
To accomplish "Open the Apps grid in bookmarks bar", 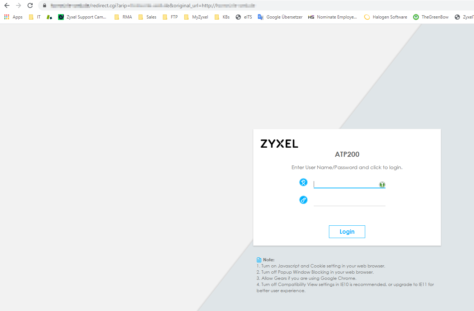I will [13, 17].
